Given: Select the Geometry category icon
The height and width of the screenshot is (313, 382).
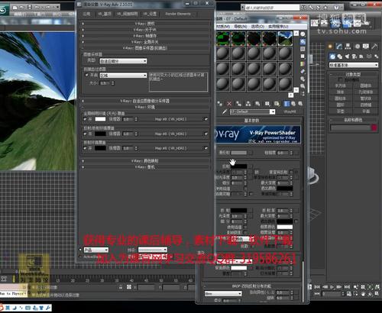Looking at the screenshot, I should (x=332, y=56).
